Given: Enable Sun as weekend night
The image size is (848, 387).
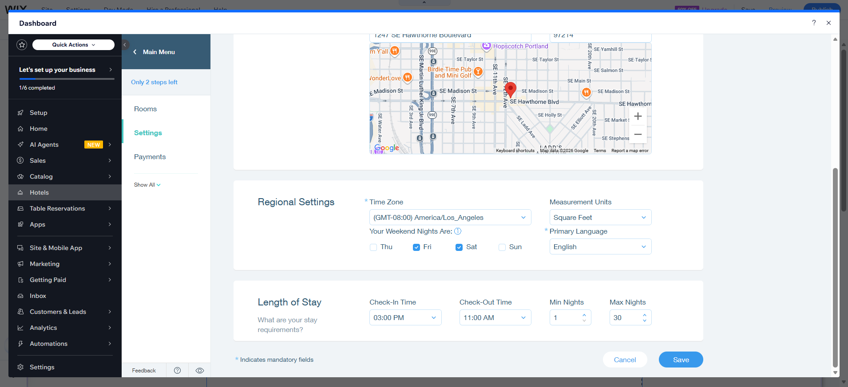Looking at the screenshot, I should point(502,247).
